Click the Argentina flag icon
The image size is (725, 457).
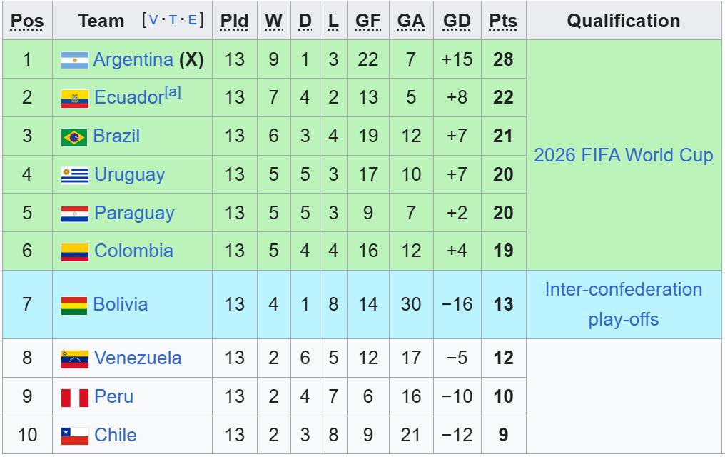point(74,60)
